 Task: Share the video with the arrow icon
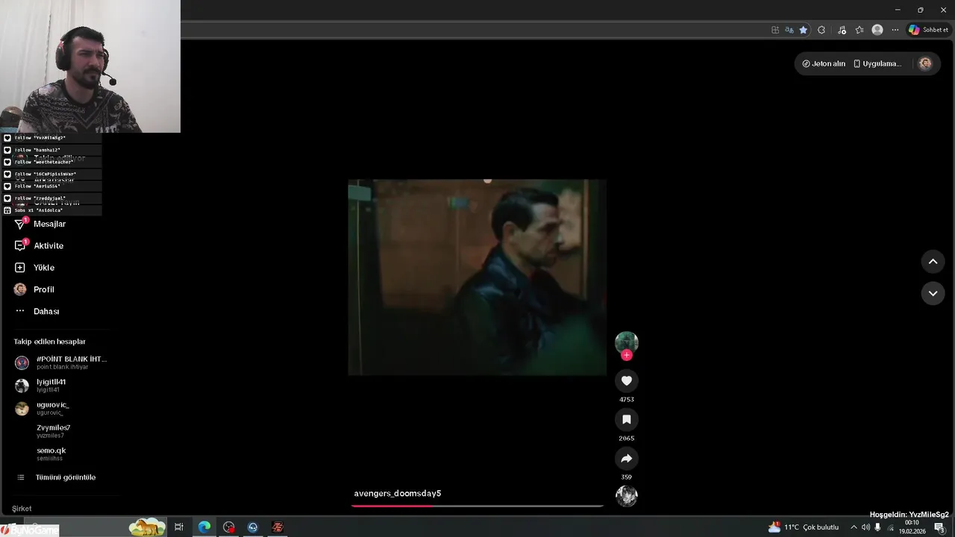click(626, 458)
